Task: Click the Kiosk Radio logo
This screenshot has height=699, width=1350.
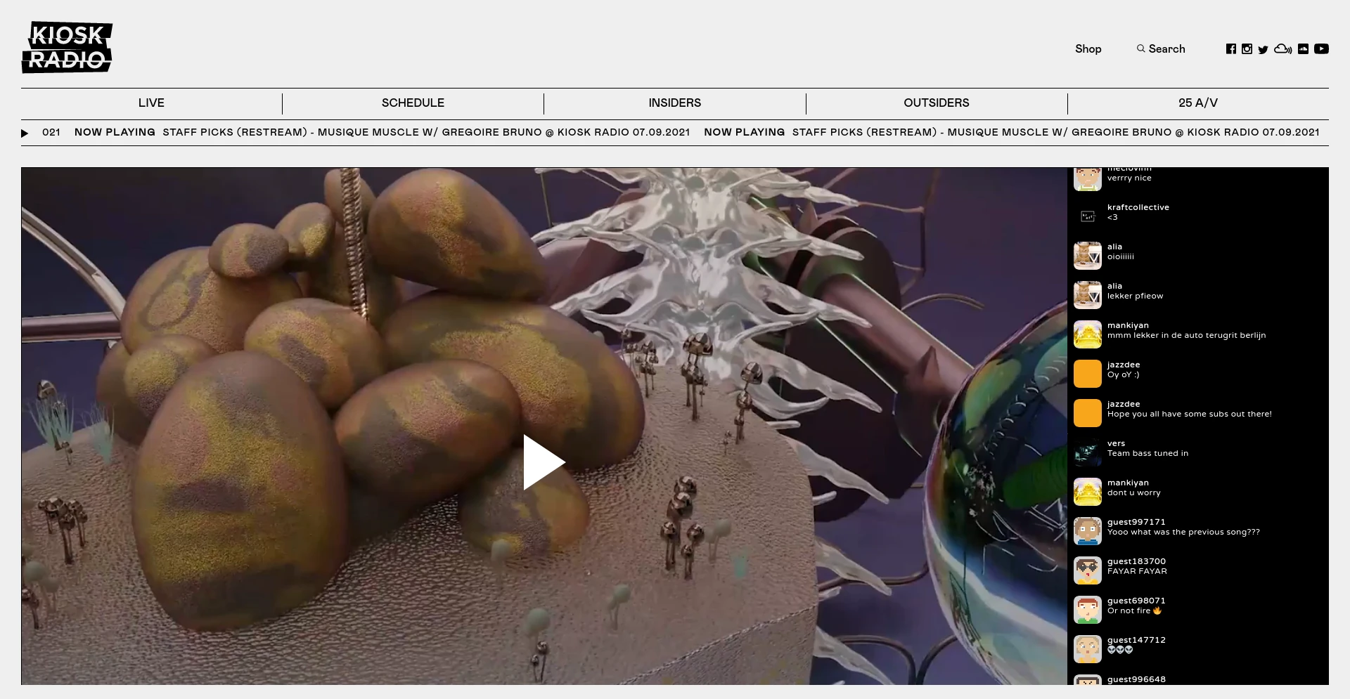Action: pos(67,48)
